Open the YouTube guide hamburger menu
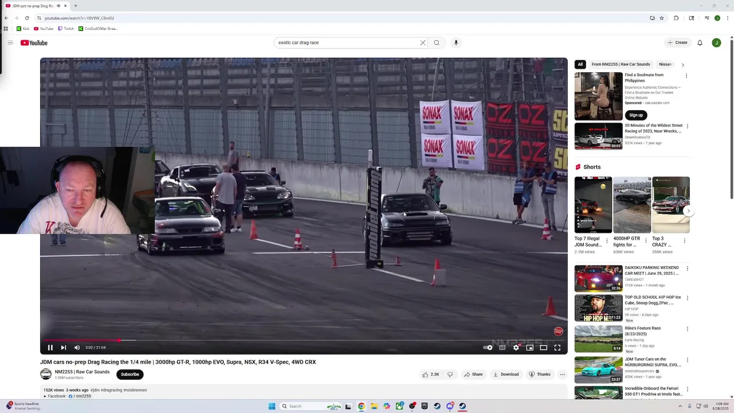734x413 pixels. point(10,42)
